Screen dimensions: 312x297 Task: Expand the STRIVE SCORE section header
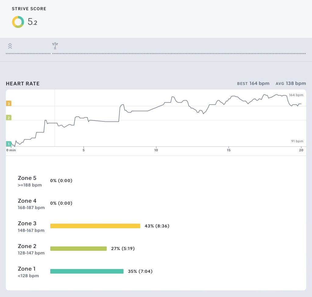(x=29, y=9)
